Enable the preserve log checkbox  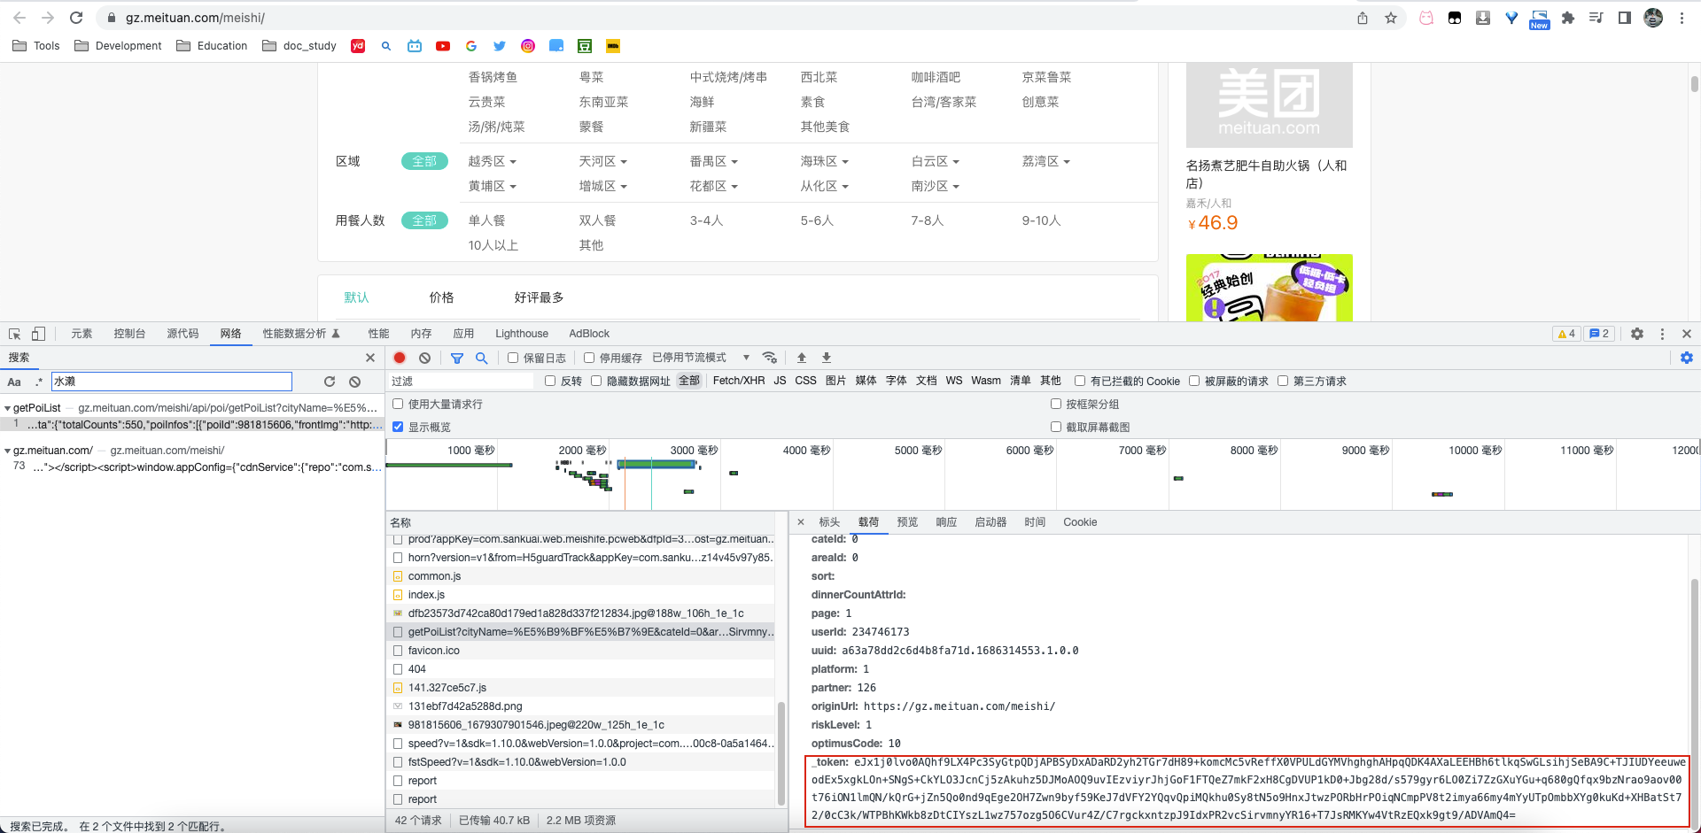[513, 358]
